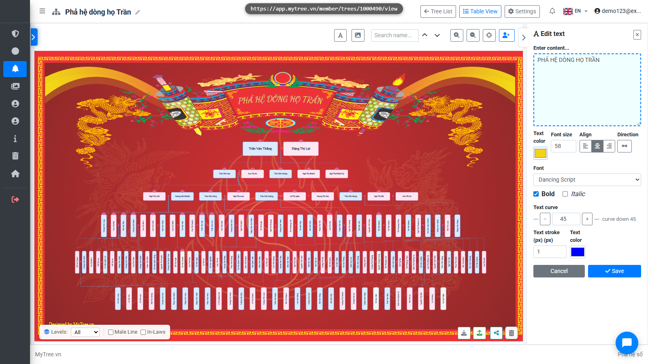Click the add text tool button
The image size is (648, 364).
(340, 35)
